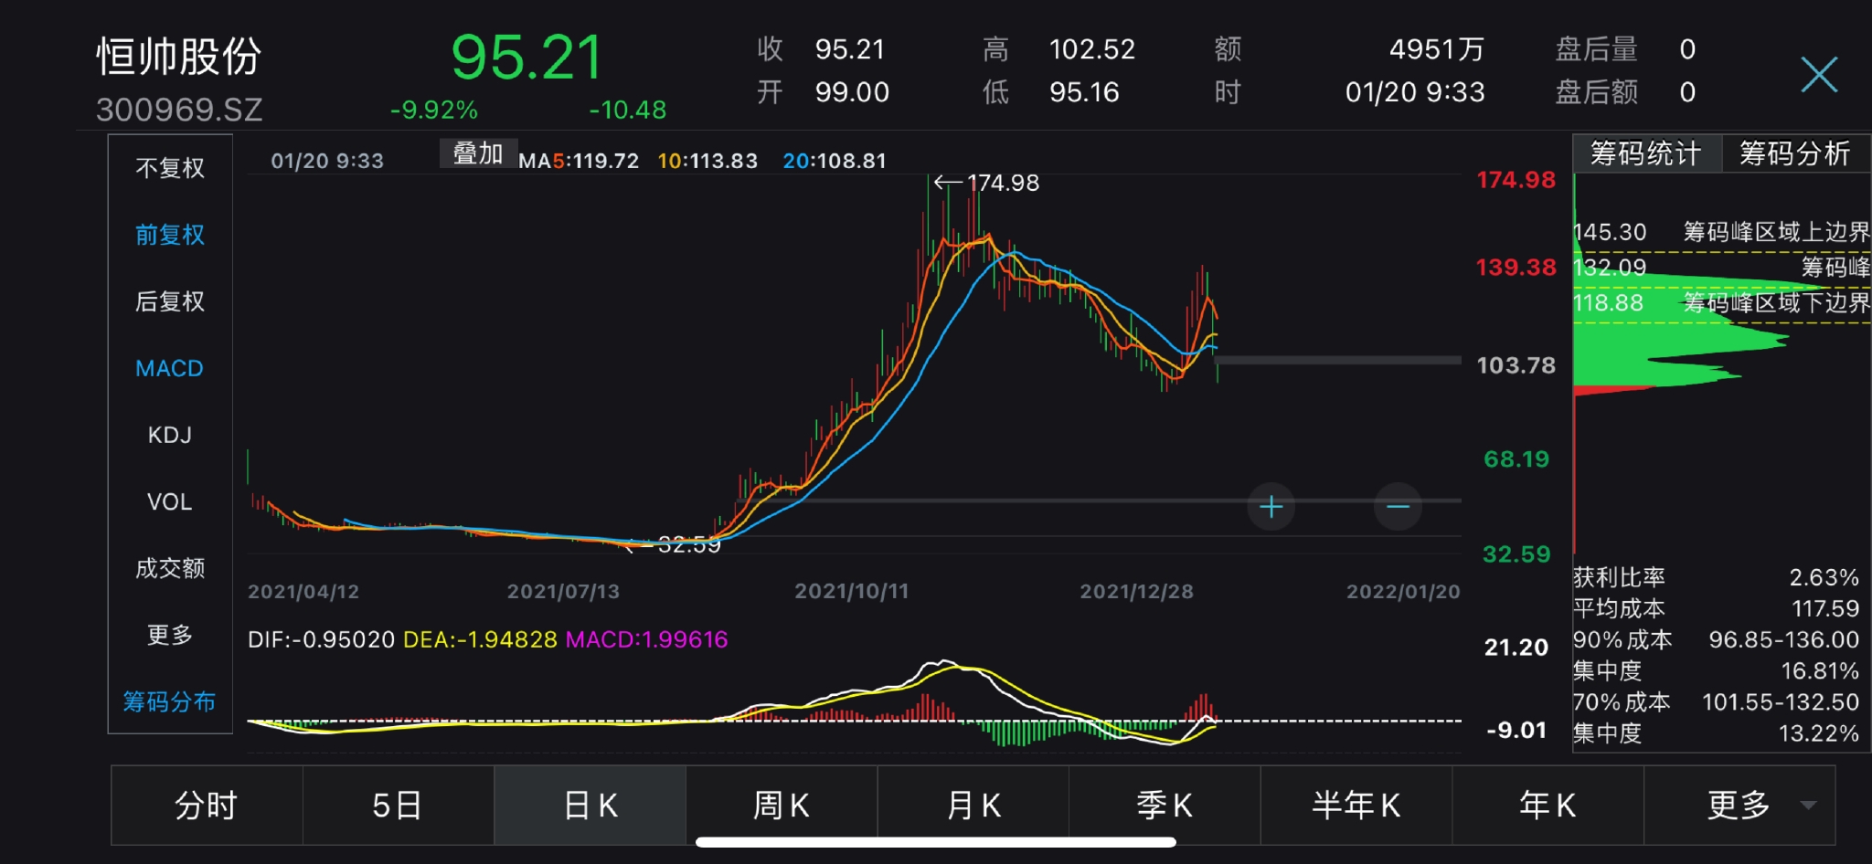Open the 叠加 overlay tool
This screenshot has height=864, width=1872.
pos(478,152)
